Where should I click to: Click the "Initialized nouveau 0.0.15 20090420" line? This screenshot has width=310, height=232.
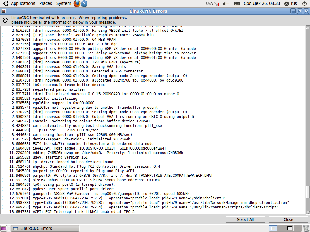pyautogui.click(x=90, y=94)
